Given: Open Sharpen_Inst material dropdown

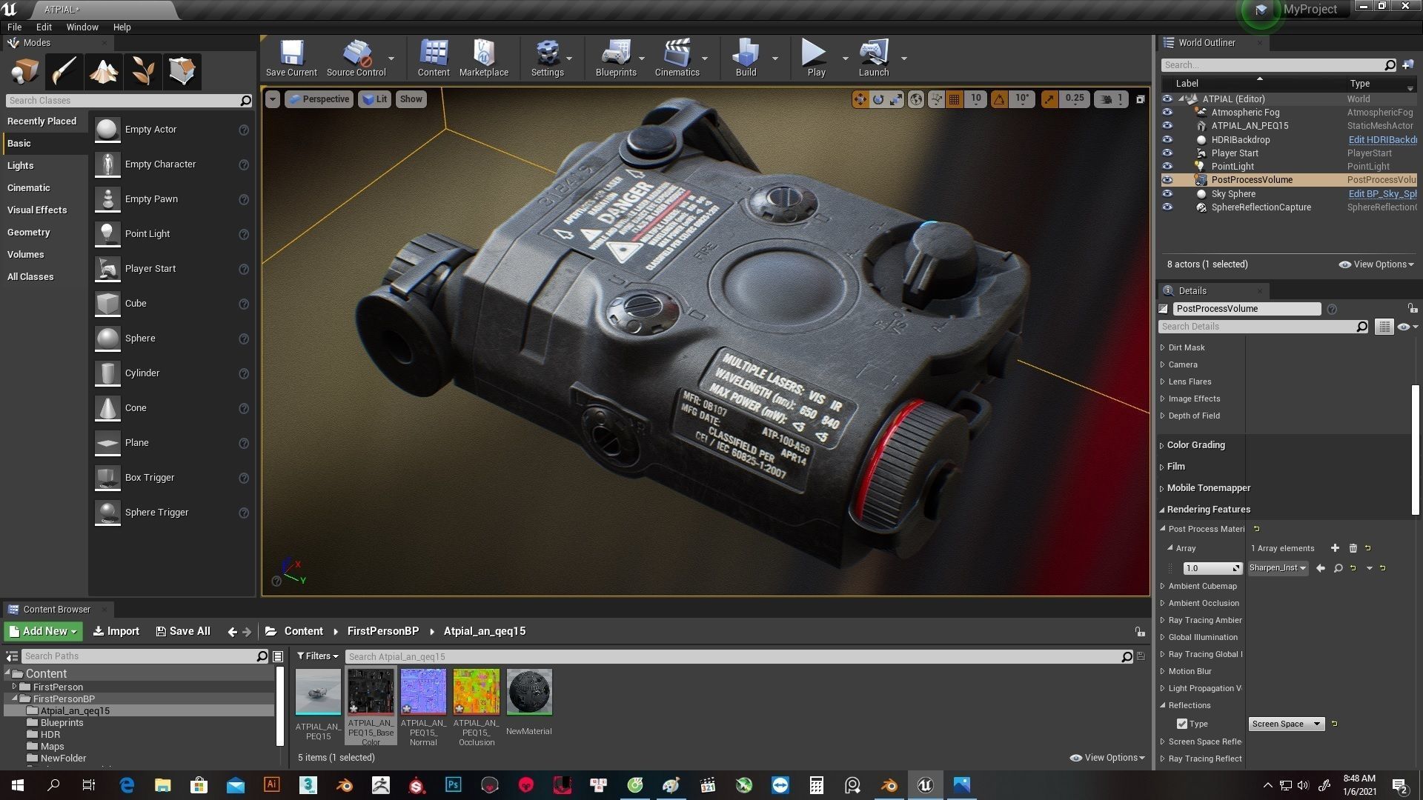Looking at the screenshot, I should tap(1278, 568).
